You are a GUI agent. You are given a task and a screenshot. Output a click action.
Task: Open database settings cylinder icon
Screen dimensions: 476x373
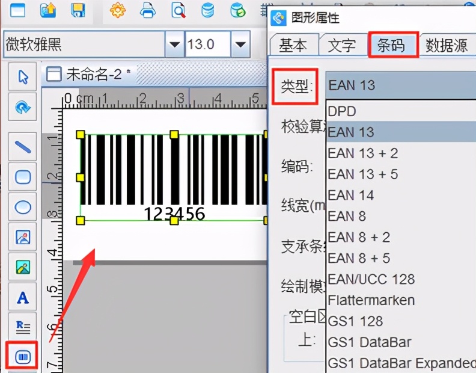(208, 10)
